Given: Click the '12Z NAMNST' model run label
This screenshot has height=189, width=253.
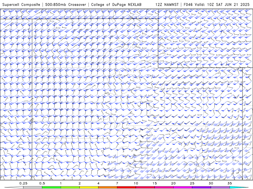Looking at the screenshot, I should tap(167, 4).
